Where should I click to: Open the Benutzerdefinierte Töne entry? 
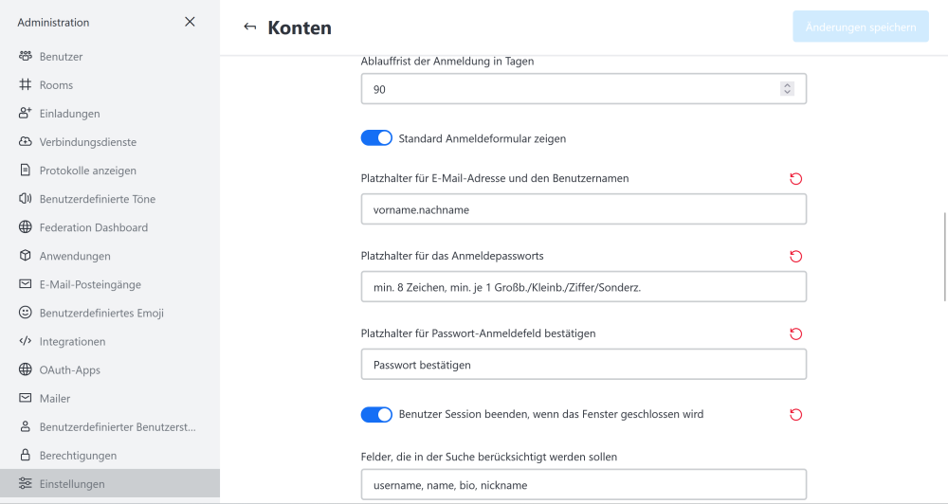(x=110, y=199)
